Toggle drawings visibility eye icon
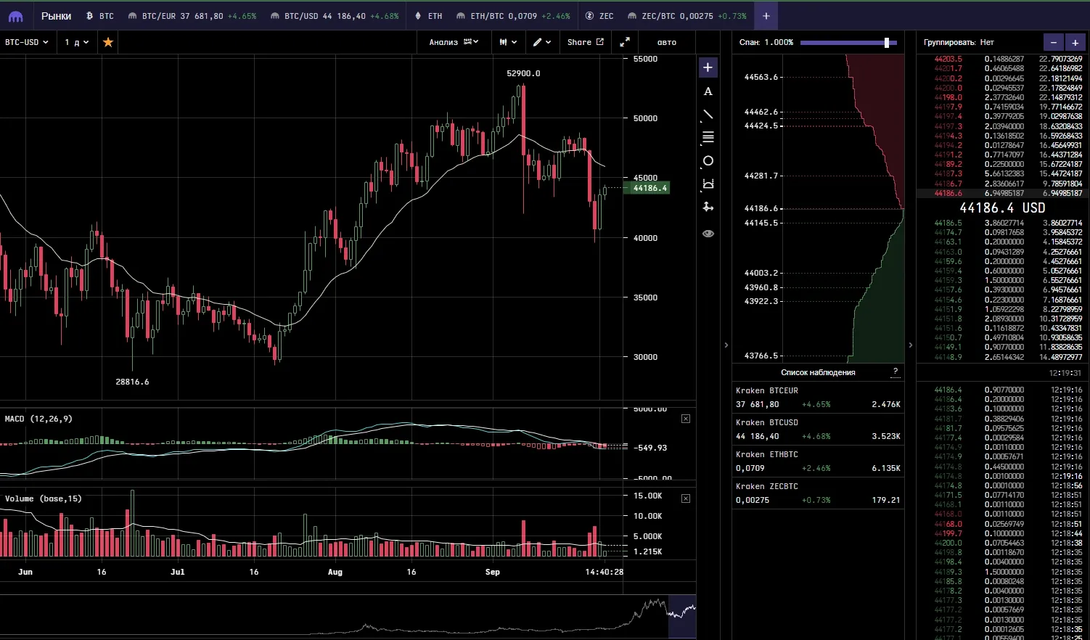Screen dimensions: 1090x640 [708, 234]
